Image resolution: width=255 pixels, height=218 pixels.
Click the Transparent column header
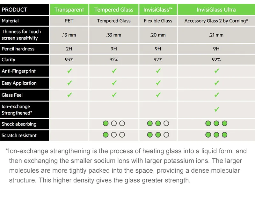(69, 10)
